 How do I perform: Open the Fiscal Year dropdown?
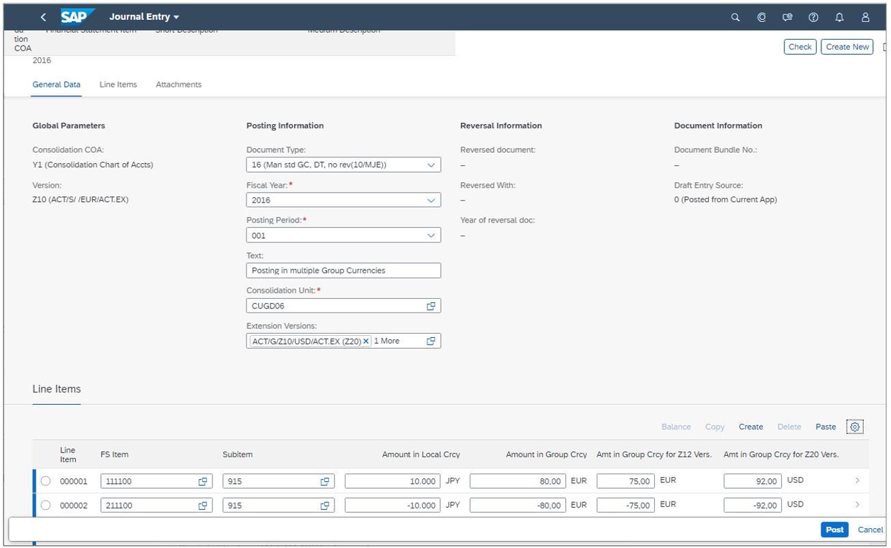[x=432, y=199]
